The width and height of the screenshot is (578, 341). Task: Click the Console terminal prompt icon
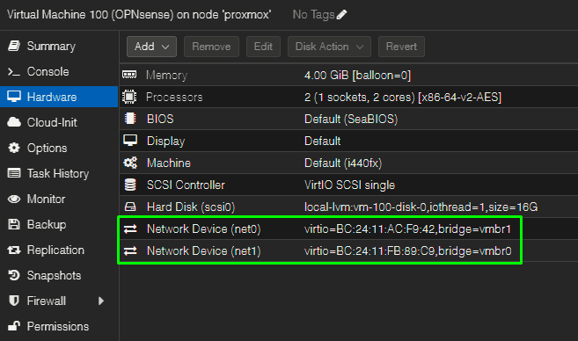(14, 72)
